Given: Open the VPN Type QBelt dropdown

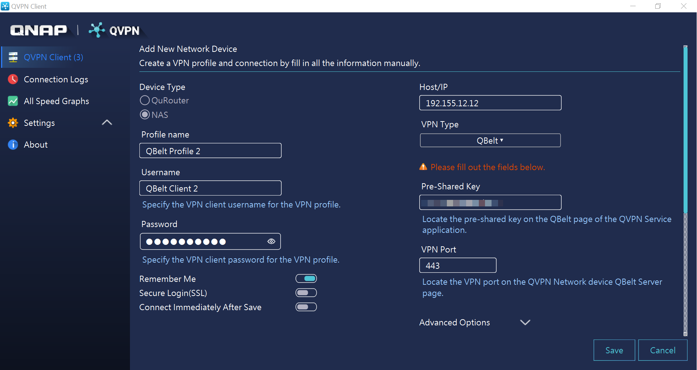Looking at the screenshot, I should tap(490, 140).
